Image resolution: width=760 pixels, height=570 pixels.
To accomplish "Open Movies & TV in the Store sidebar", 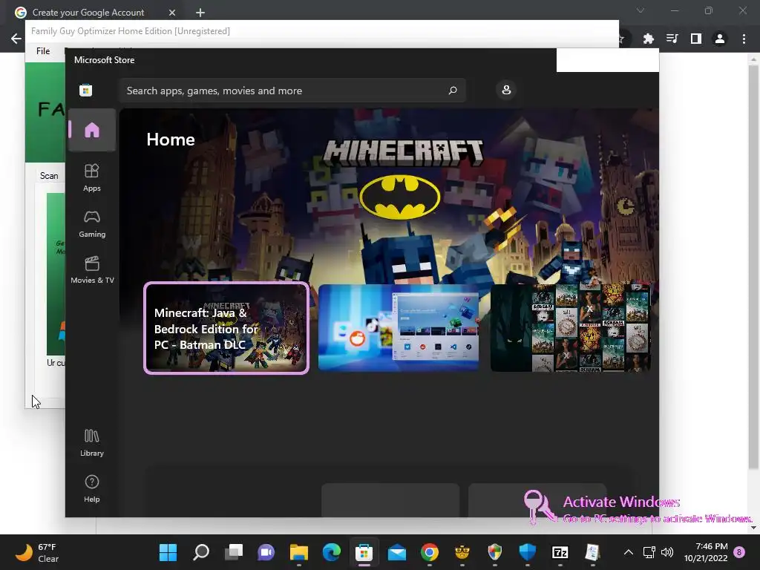I will [91, 270].
